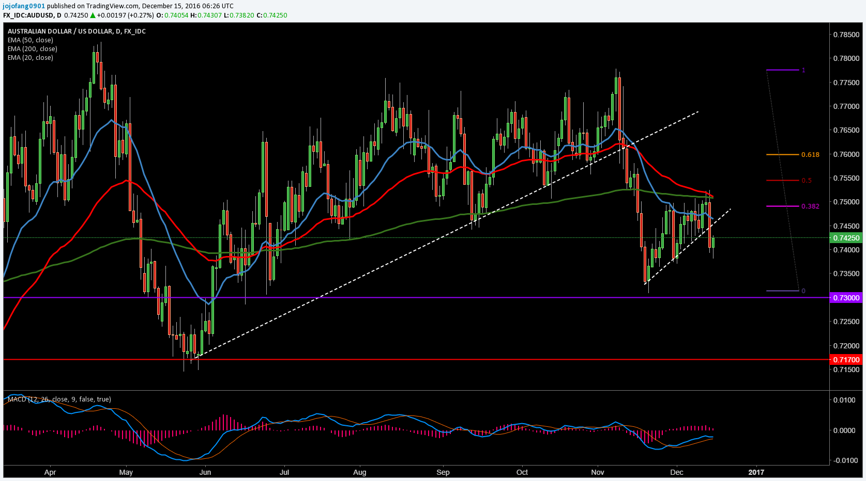Click the Nov label on time axis

tap(598, 472)
